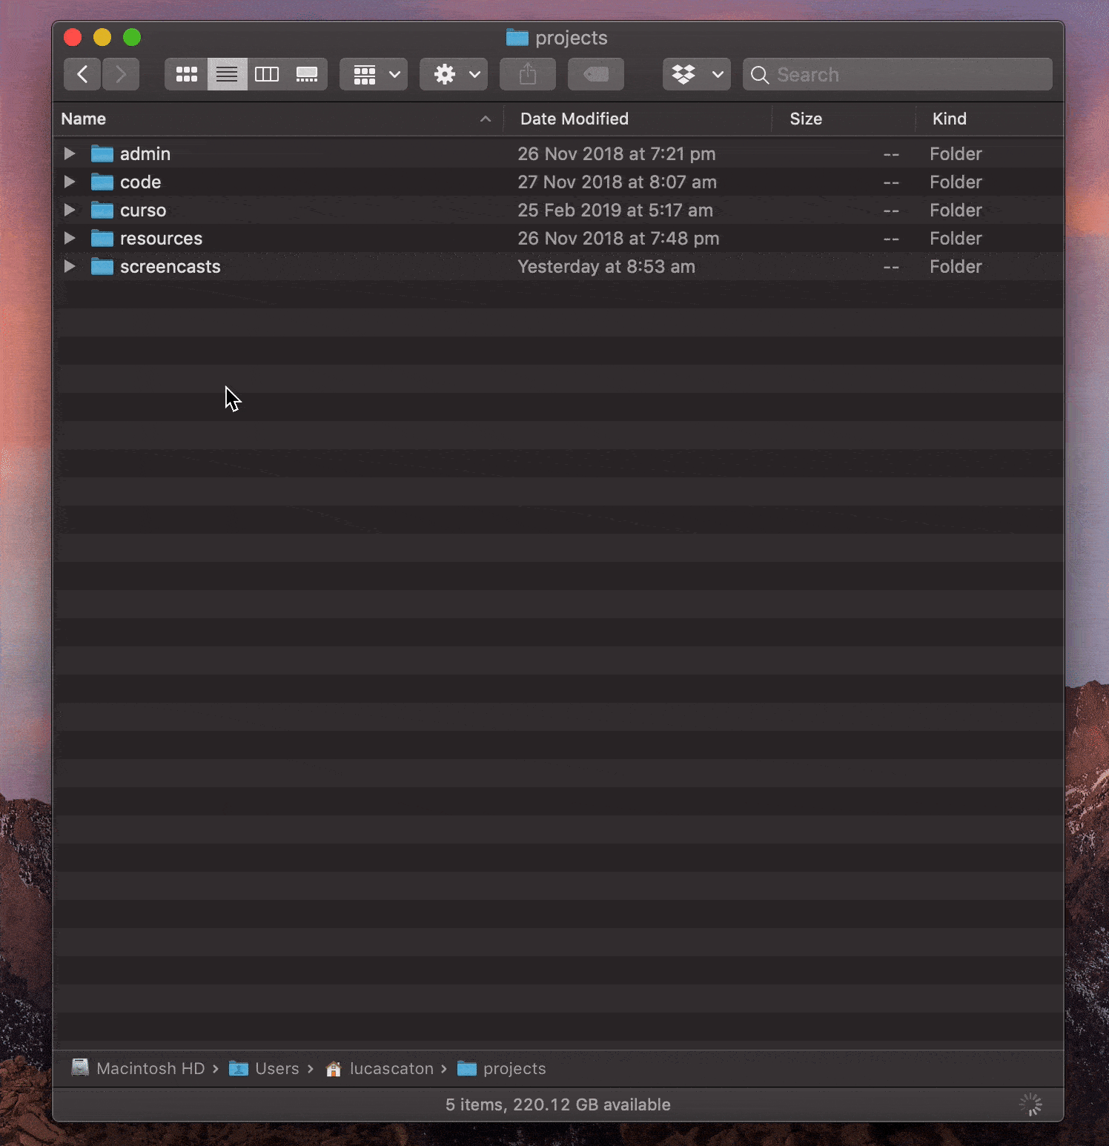Viewport: 1109px width, 1146px height.
Task: Switch to gallery view
Action: pos(307,74)
